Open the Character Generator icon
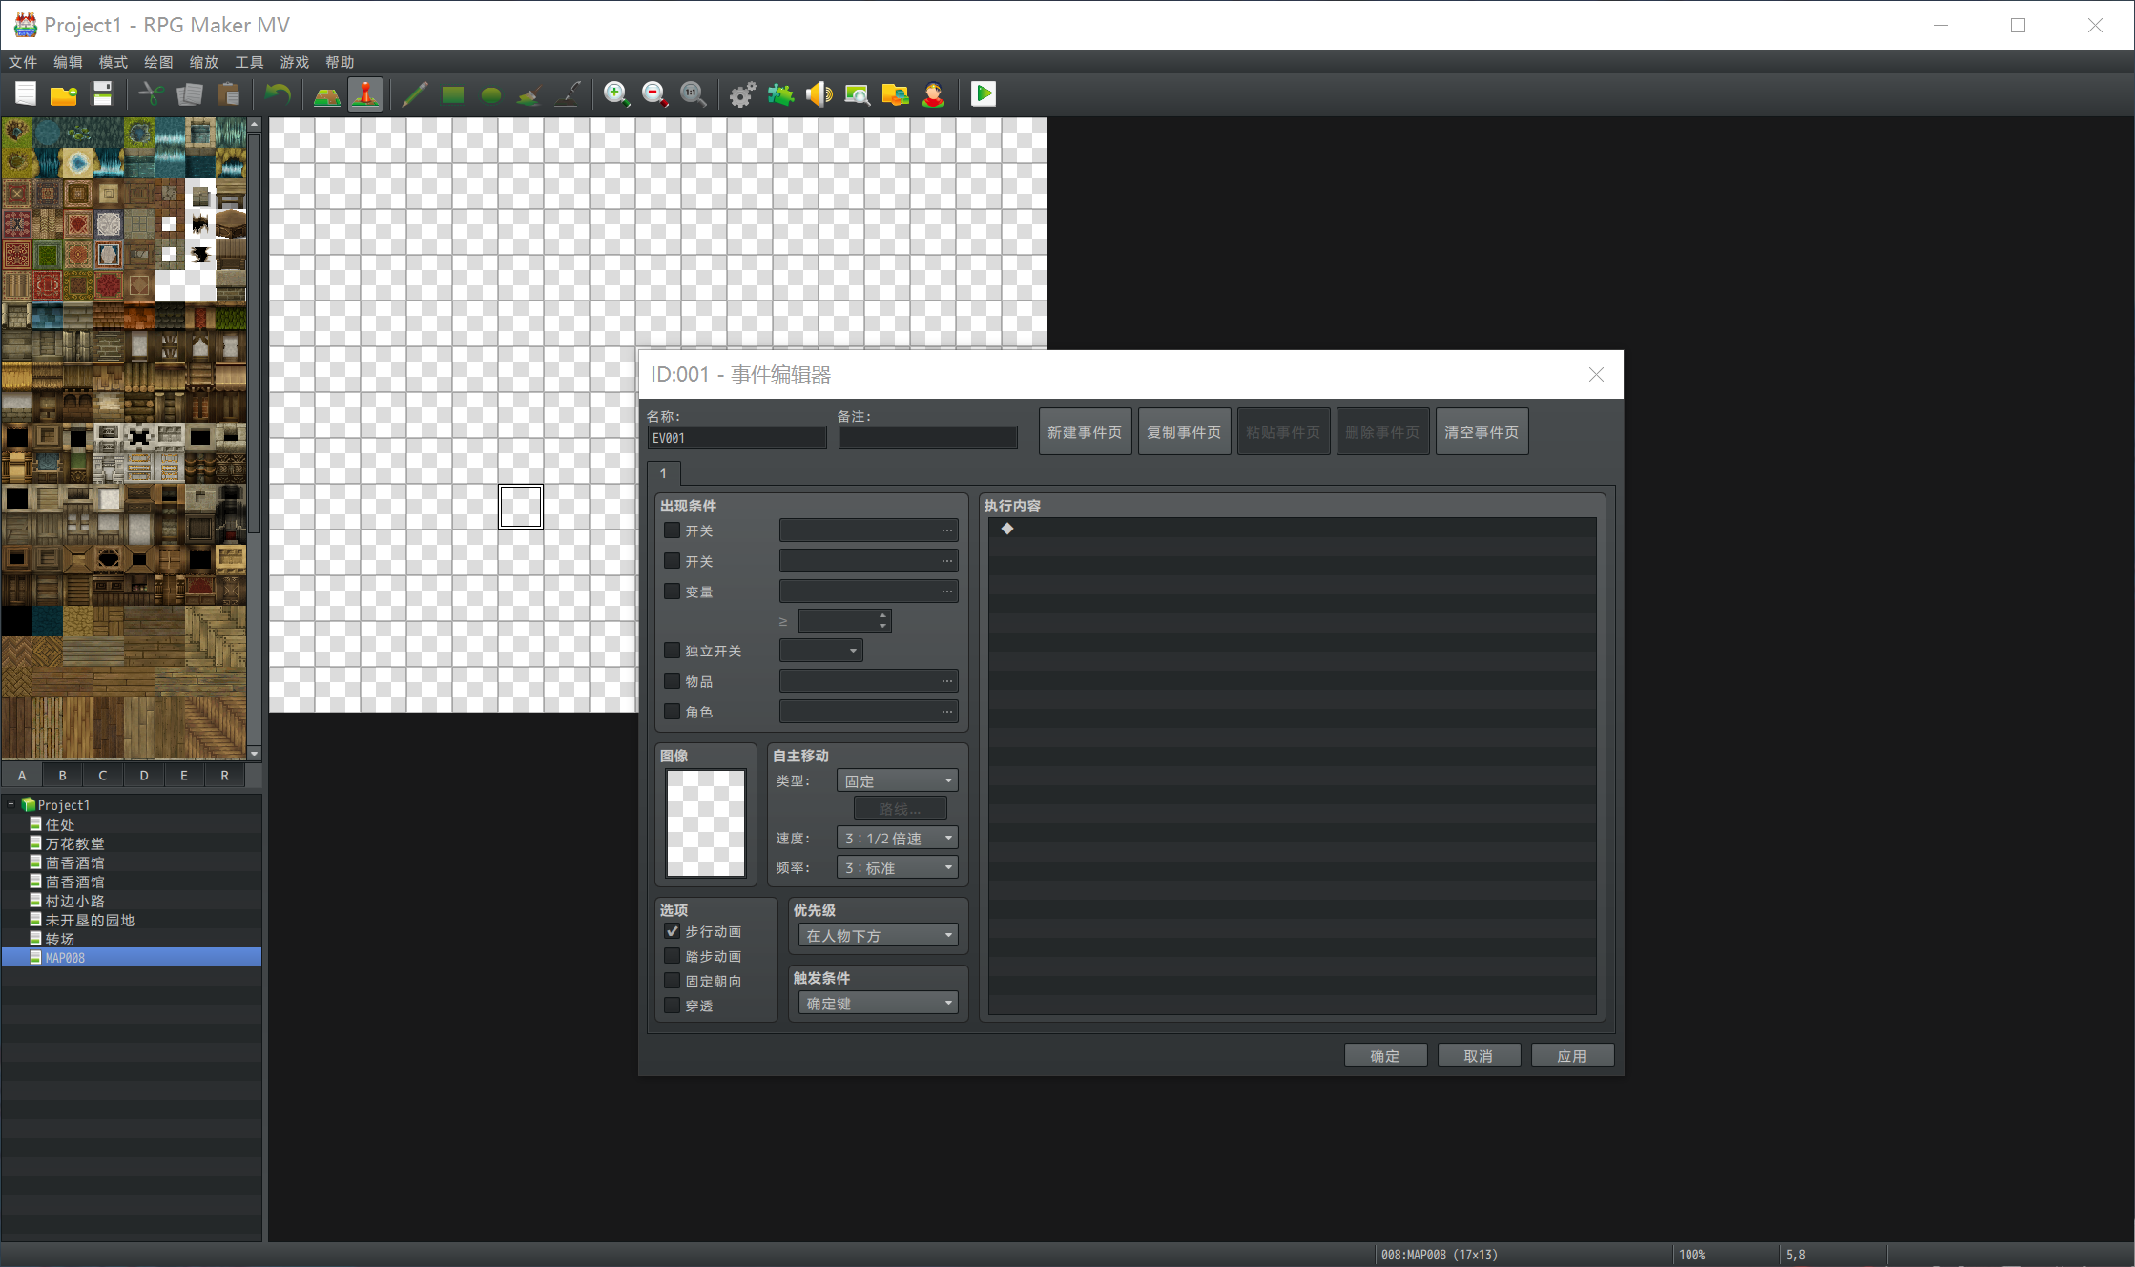 (934, 94)
